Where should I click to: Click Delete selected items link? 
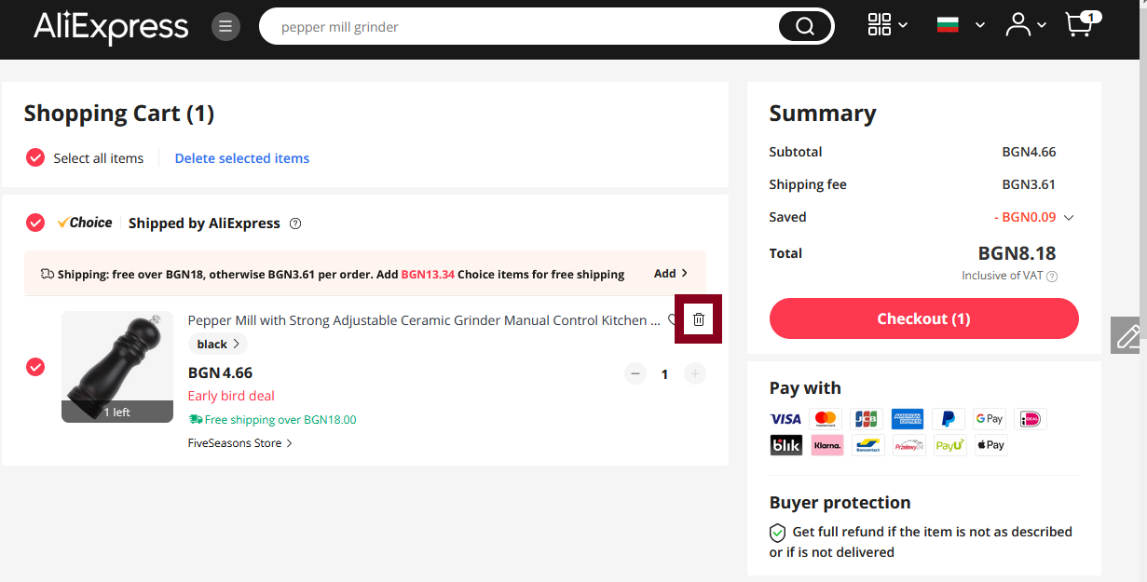tap(242, 158)
